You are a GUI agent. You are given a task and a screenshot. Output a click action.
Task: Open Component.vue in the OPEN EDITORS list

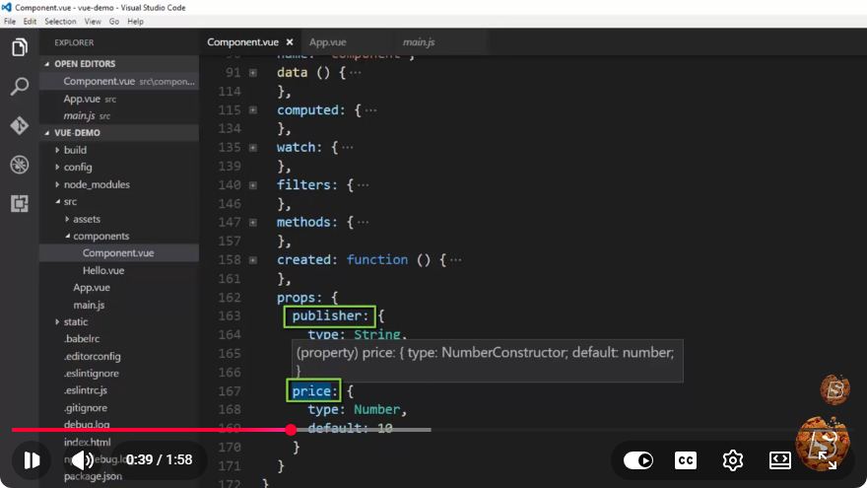pyautogui.click(x=119, y=81)
